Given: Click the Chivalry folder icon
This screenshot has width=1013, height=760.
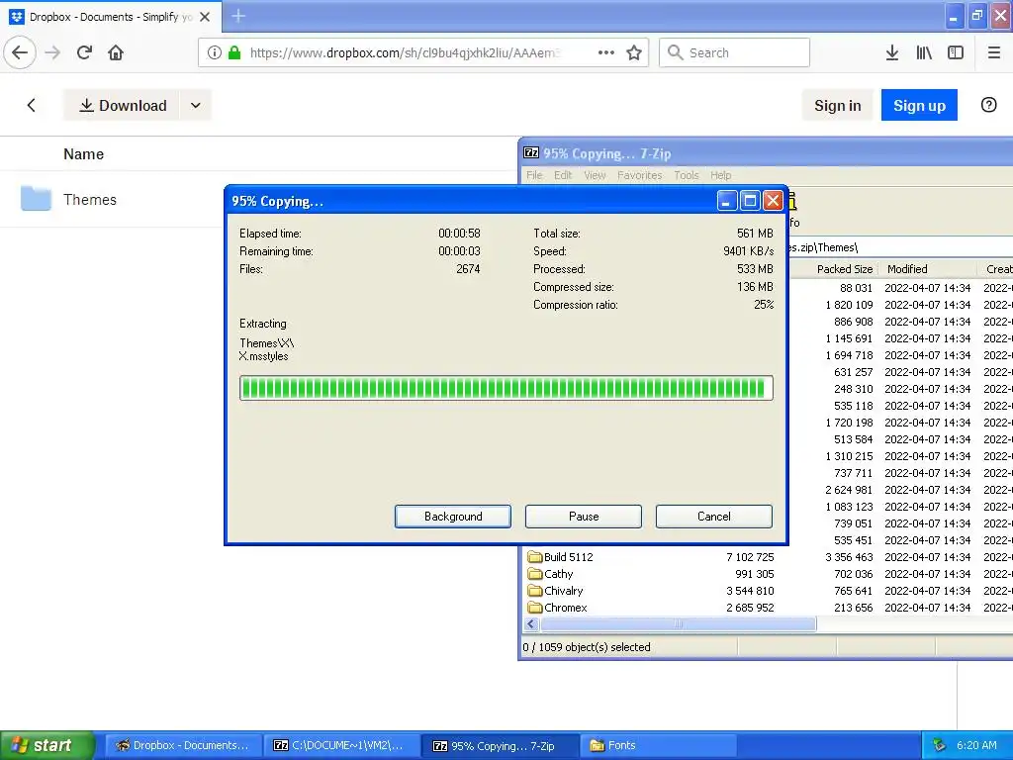Looking at the screenshot, I should click(x=534, y=590).
